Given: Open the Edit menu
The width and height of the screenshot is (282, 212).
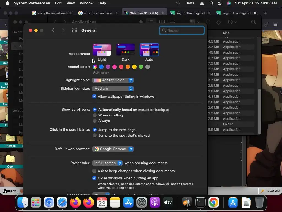Looking at the screenshot, I should point(58,3).
